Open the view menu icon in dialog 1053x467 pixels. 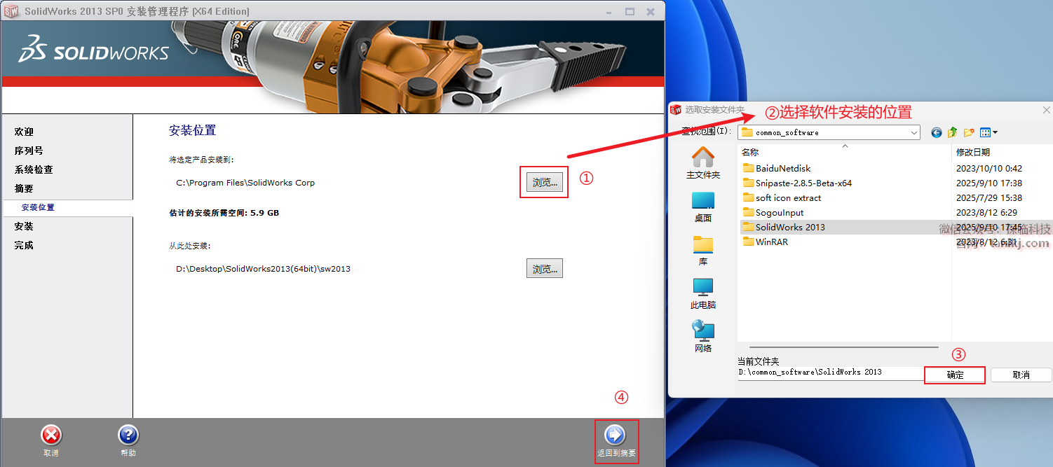click(989, 132)
